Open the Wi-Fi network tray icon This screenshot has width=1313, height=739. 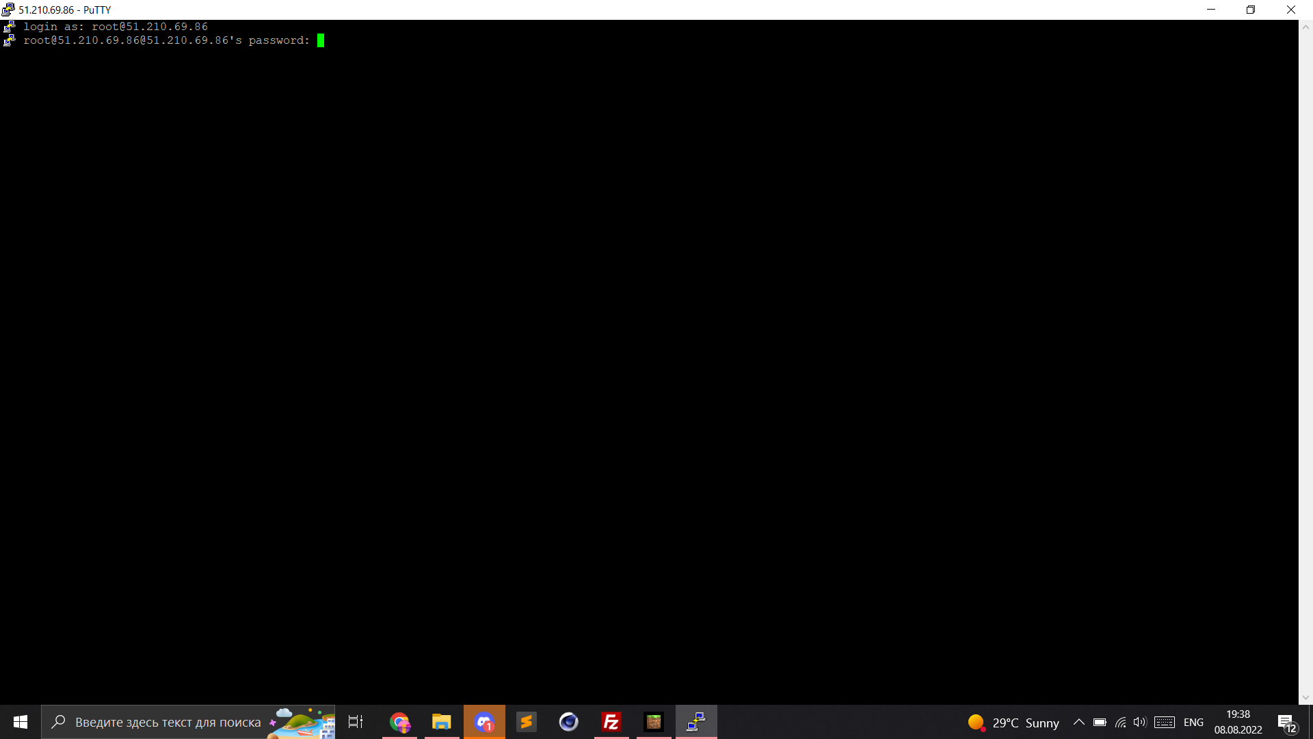coord(1120,722)
